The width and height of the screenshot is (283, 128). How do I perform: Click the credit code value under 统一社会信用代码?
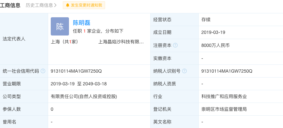click(x=76, y=71)
